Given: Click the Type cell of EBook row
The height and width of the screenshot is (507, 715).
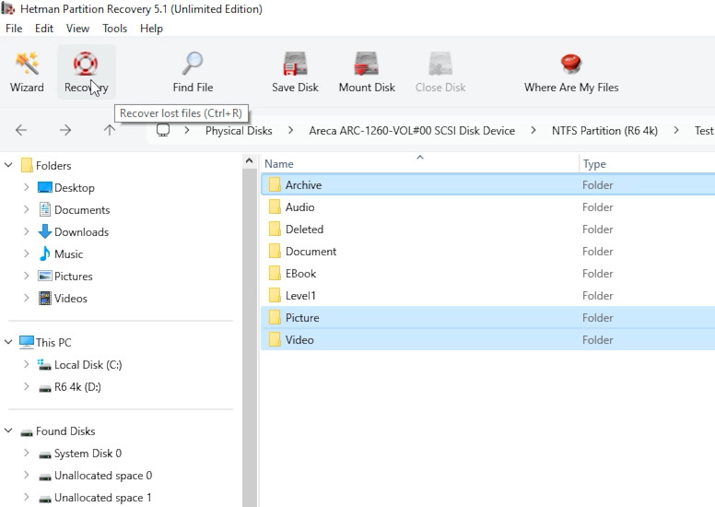Looking at the screenshot, I should click(597, 274).
